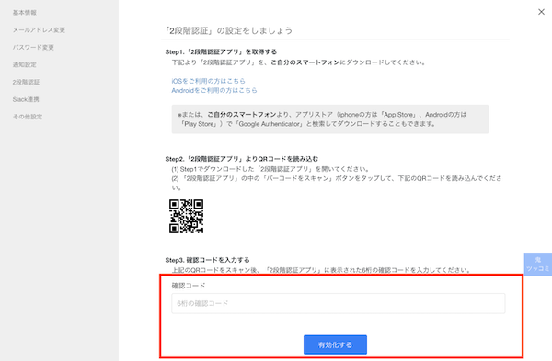Open the Androidをご利用の方はこちら link
Image resolution: width=552 pixels, height=361 pixels.
214,90
